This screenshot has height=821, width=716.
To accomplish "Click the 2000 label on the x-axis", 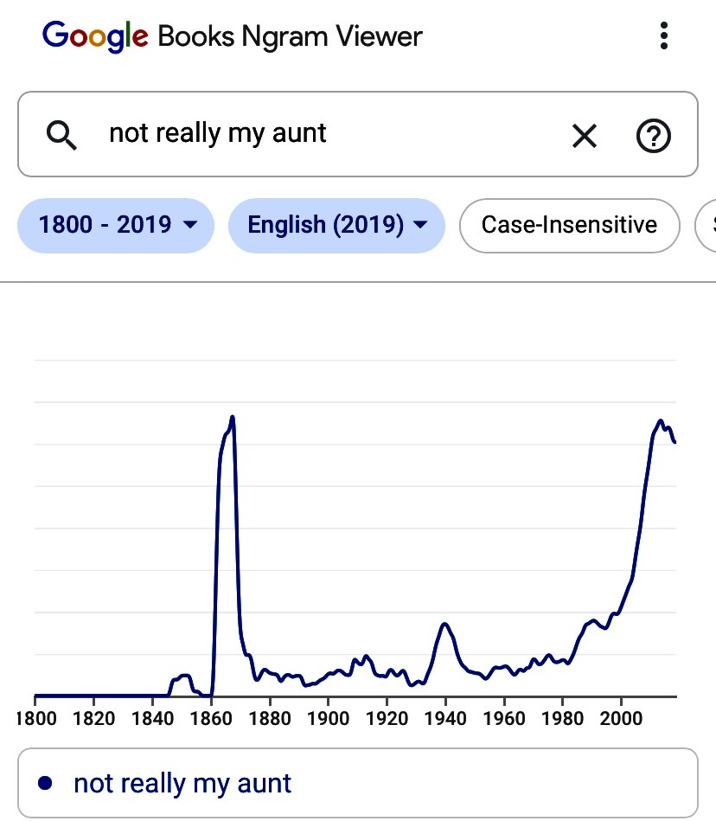I will click(x=620, y=717).
